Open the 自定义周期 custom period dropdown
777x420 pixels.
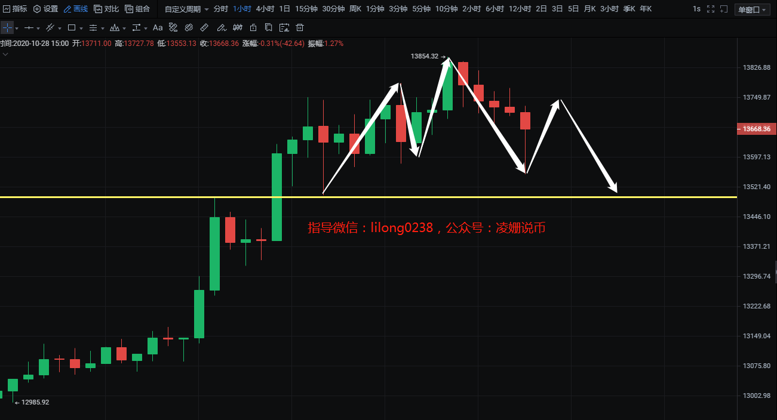point(186,9)
